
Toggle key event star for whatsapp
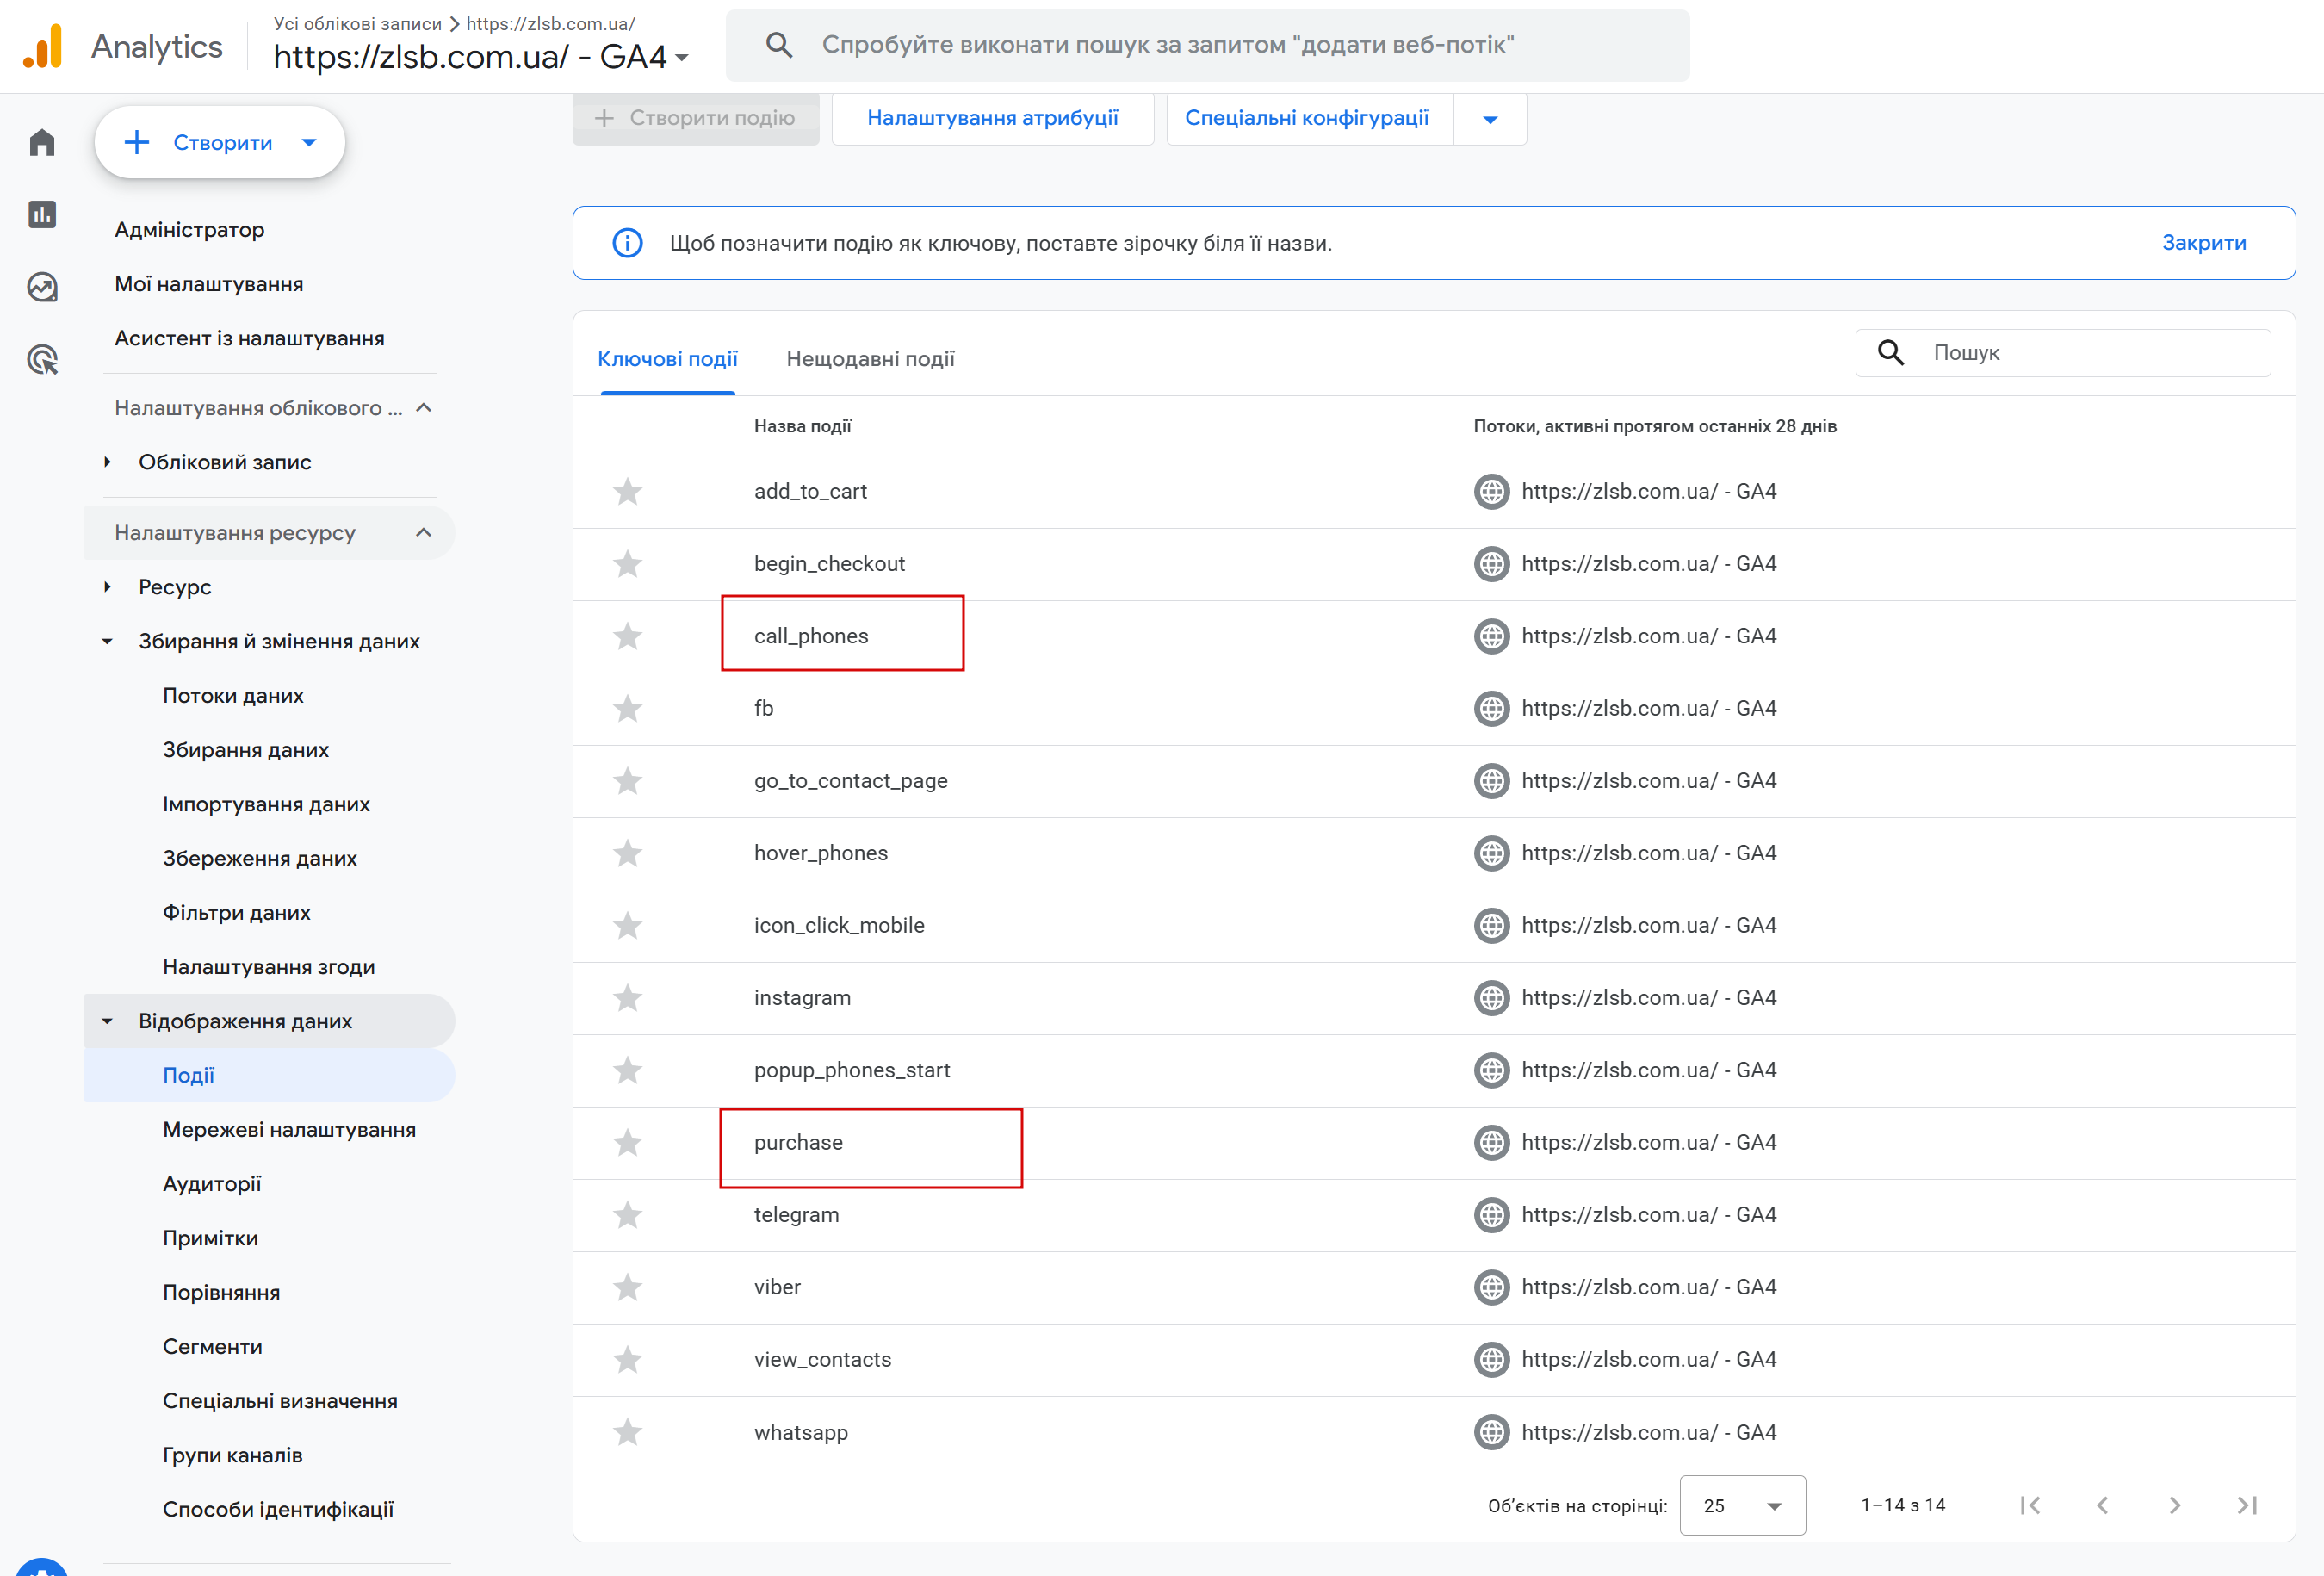pyautogui.click(x=627, y=1432)
